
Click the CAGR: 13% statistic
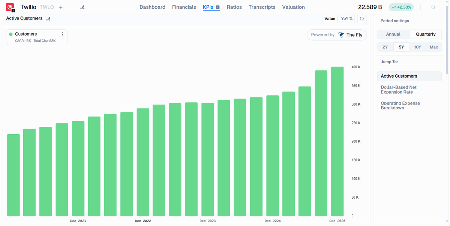[23, 40]
